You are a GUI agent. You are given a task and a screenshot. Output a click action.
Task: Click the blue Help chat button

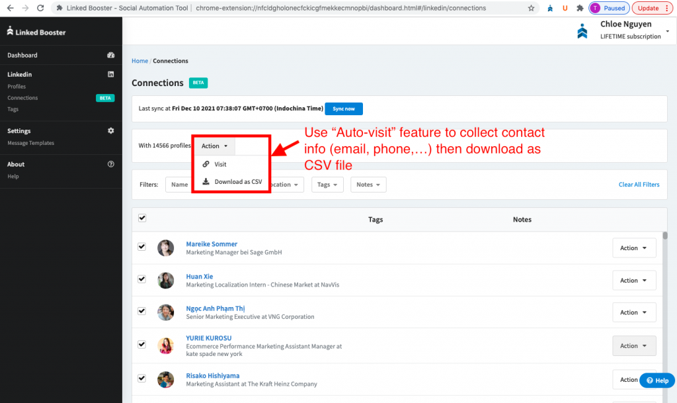point(657,381)
